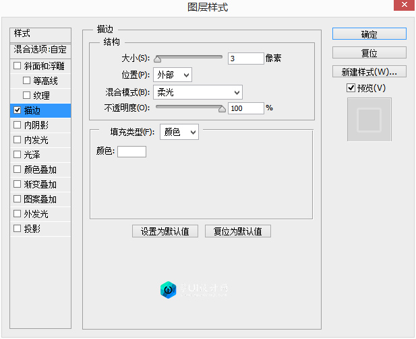This screenshot has height=339, width=416.
Task: Click the 不透明度 percent value field
Action: pyautogui.click(x=245, y=108)
